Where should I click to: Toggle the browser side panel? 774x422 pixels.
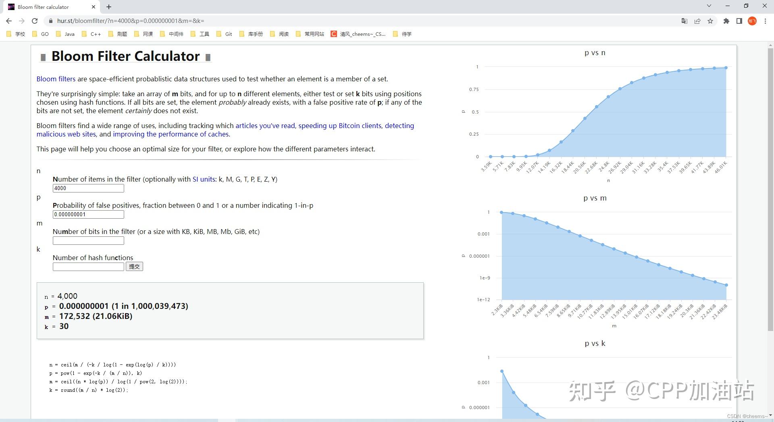tap(739, 21)
